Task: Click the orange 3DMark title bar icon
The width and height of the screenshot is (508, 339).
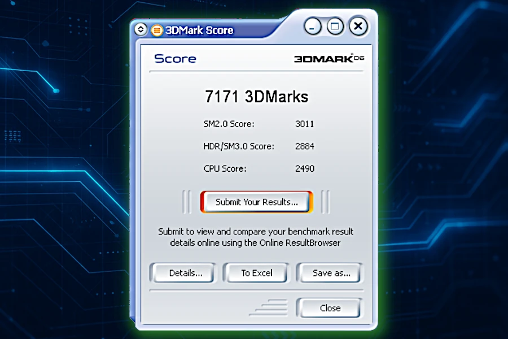Action: [x=157, y=31]
